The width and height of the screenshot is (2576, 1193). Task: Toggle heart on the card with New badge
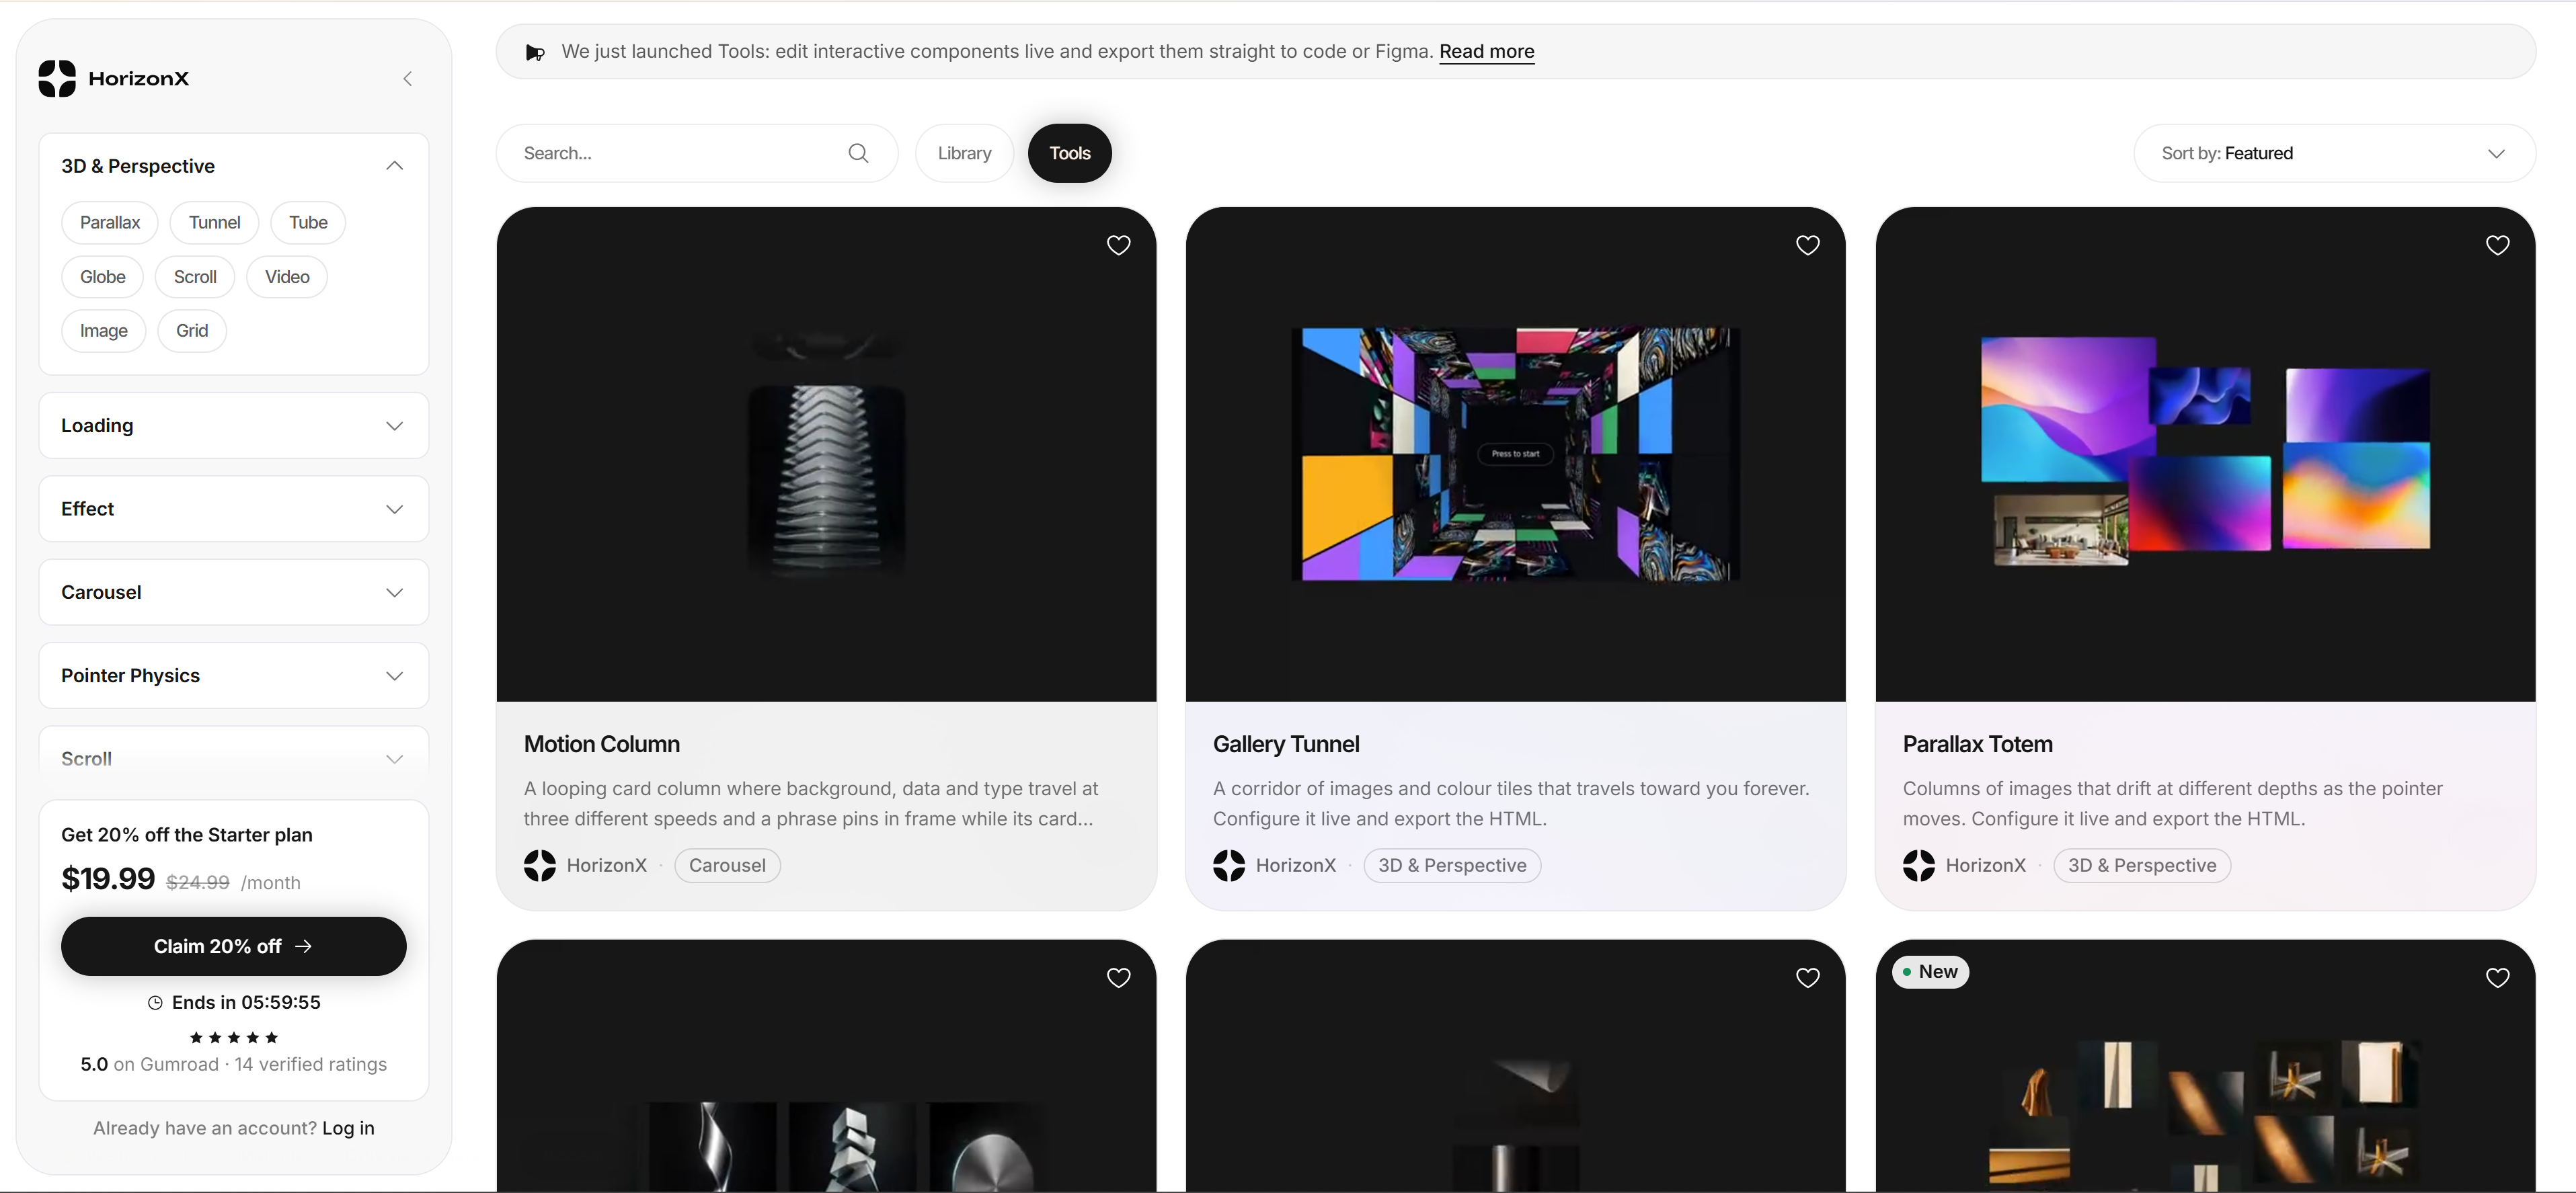(x=2498, y=977)
